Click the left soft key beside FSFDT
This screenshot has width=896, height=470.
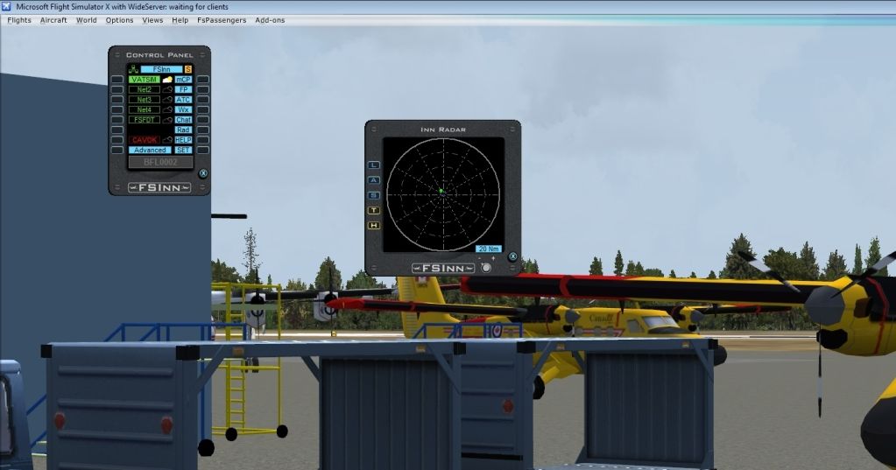117,120
